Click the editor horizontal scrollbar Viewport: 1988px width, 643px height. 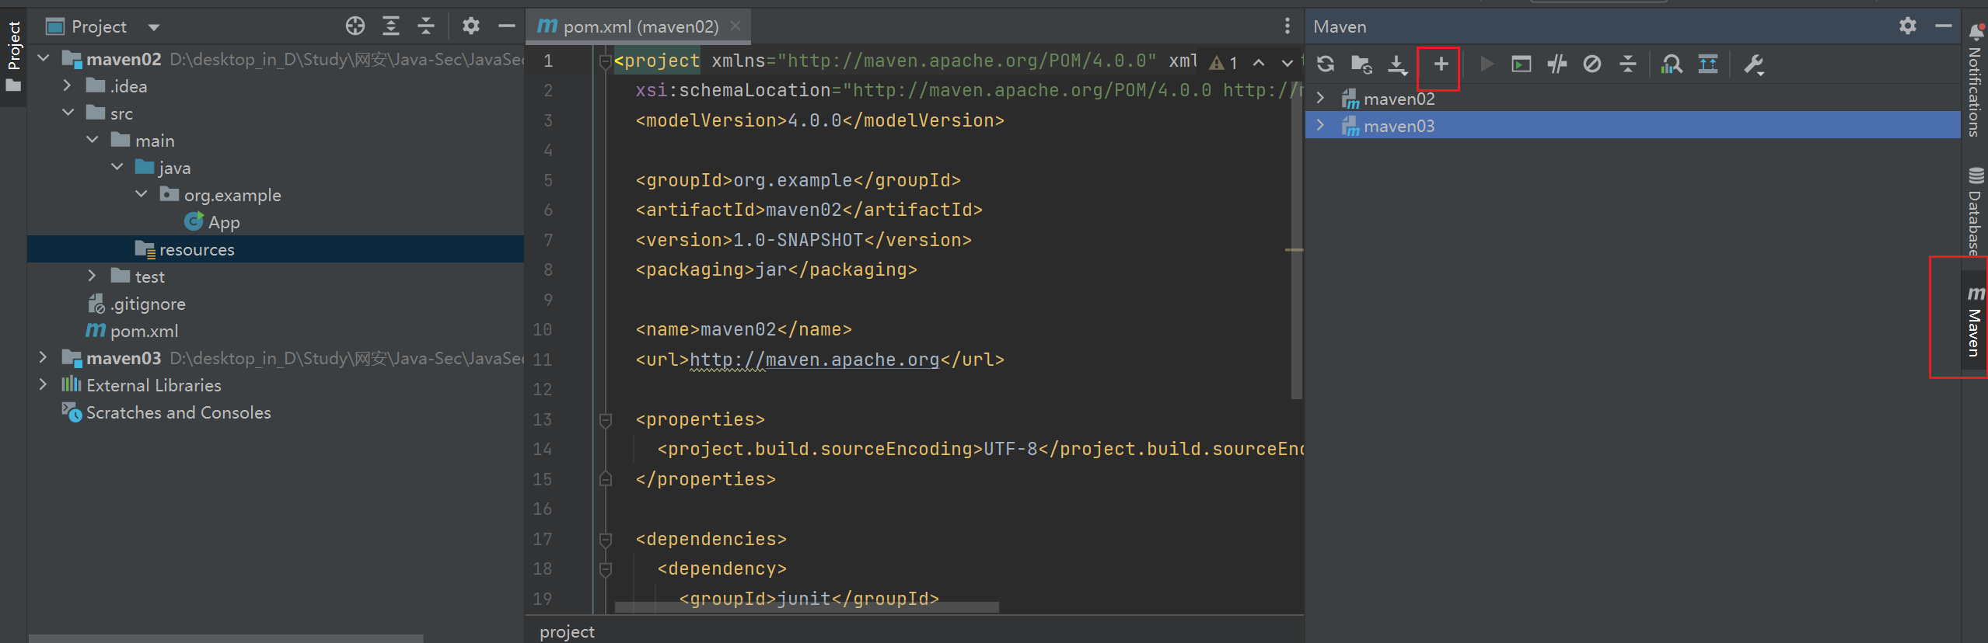pyautogui.click(x=806, y=607)
